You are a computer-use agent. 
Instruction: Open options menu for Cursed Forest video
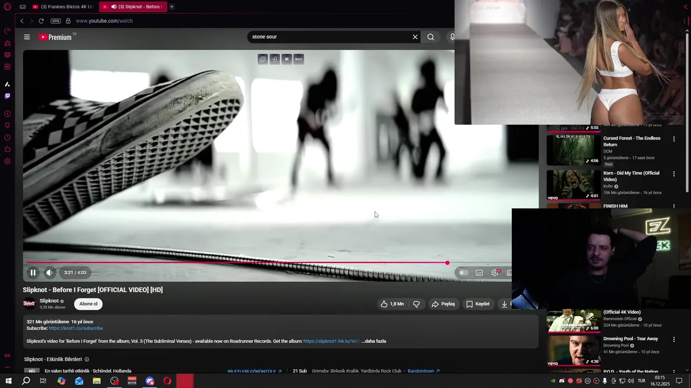point(674,139)
